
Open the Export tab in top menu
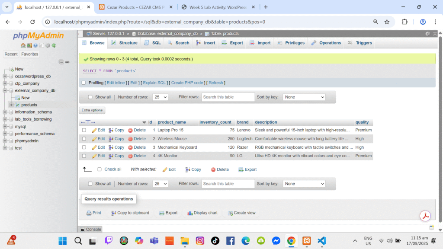[232, 43]
